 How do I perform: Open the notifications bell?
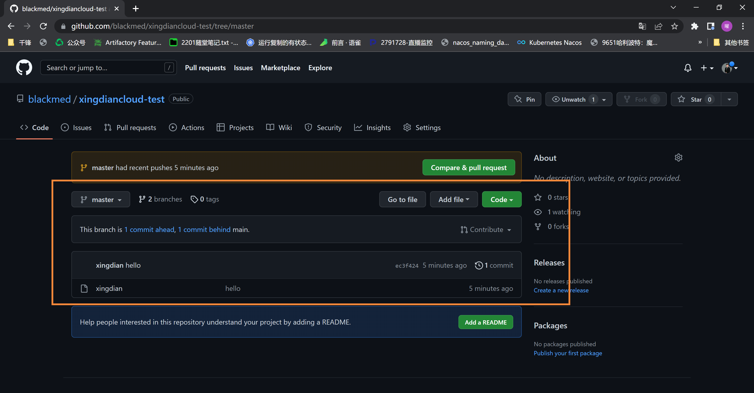pos(688,68)
